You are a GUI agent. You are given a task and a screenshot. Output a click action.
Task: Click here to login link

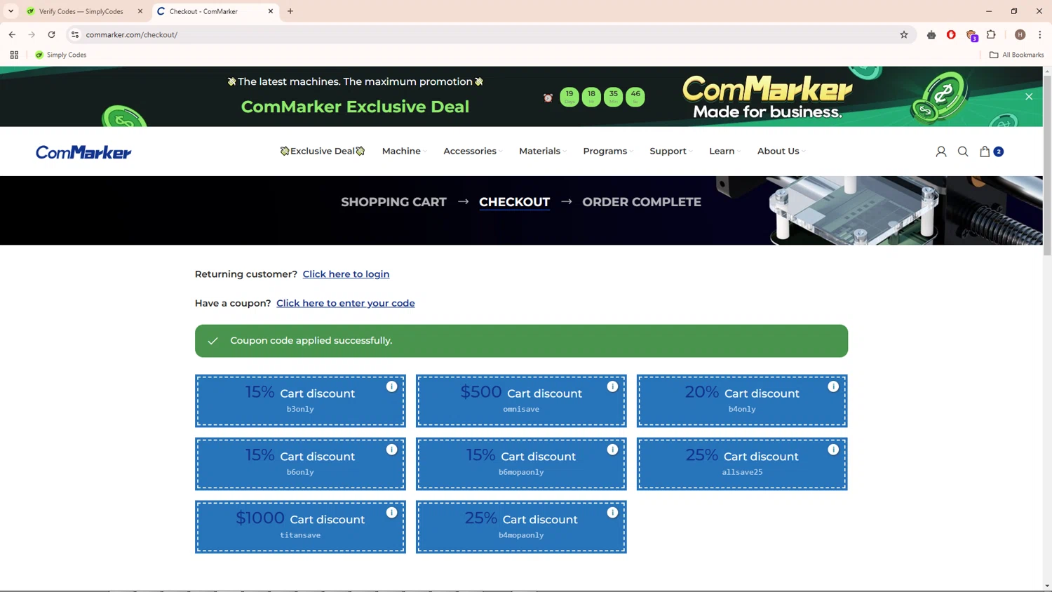[x=346, y=274]
